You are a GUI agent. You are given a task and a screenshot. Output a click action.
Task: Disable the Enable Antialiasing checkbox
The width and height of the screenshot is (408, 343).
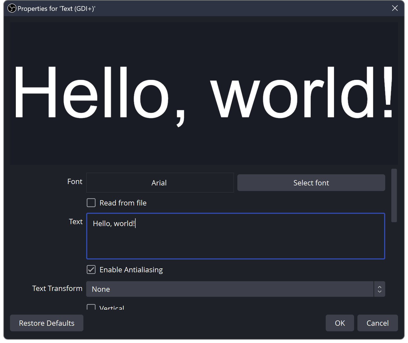click(x=91, y=269)
